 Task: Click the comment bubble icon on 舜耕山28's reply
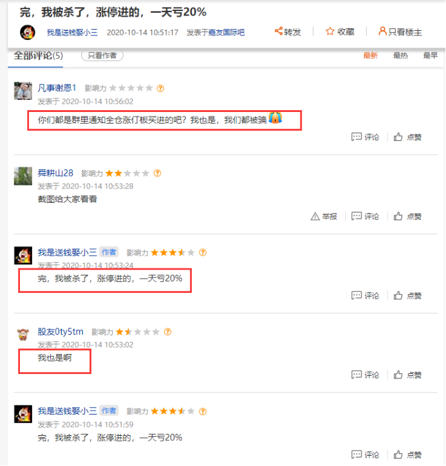point(357,216)
